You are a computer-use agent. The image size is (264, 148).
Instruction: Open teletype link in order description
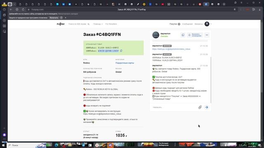[x=102, y=114]
